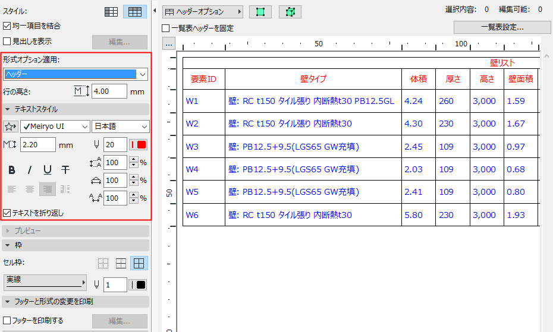
Task: Toggle bold text formatting
Action: [x=12, y=170]
